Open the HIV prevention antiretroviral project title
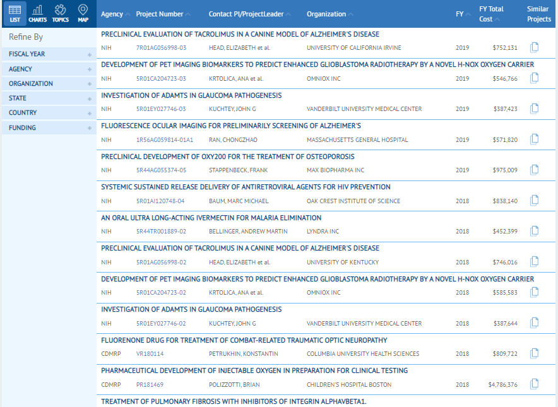 (x=246, y=187)
